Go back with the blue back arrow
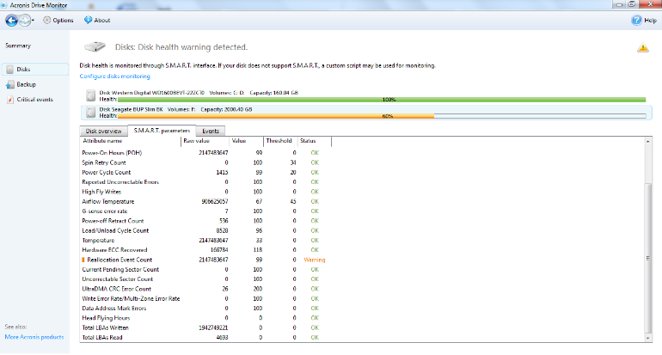The image size is (662, 355). [x=12, y=21]
